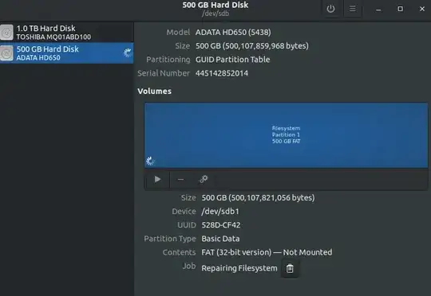Click the device path /dev/sdb1
The image size is (431, 296).
[x=220, y=212]
